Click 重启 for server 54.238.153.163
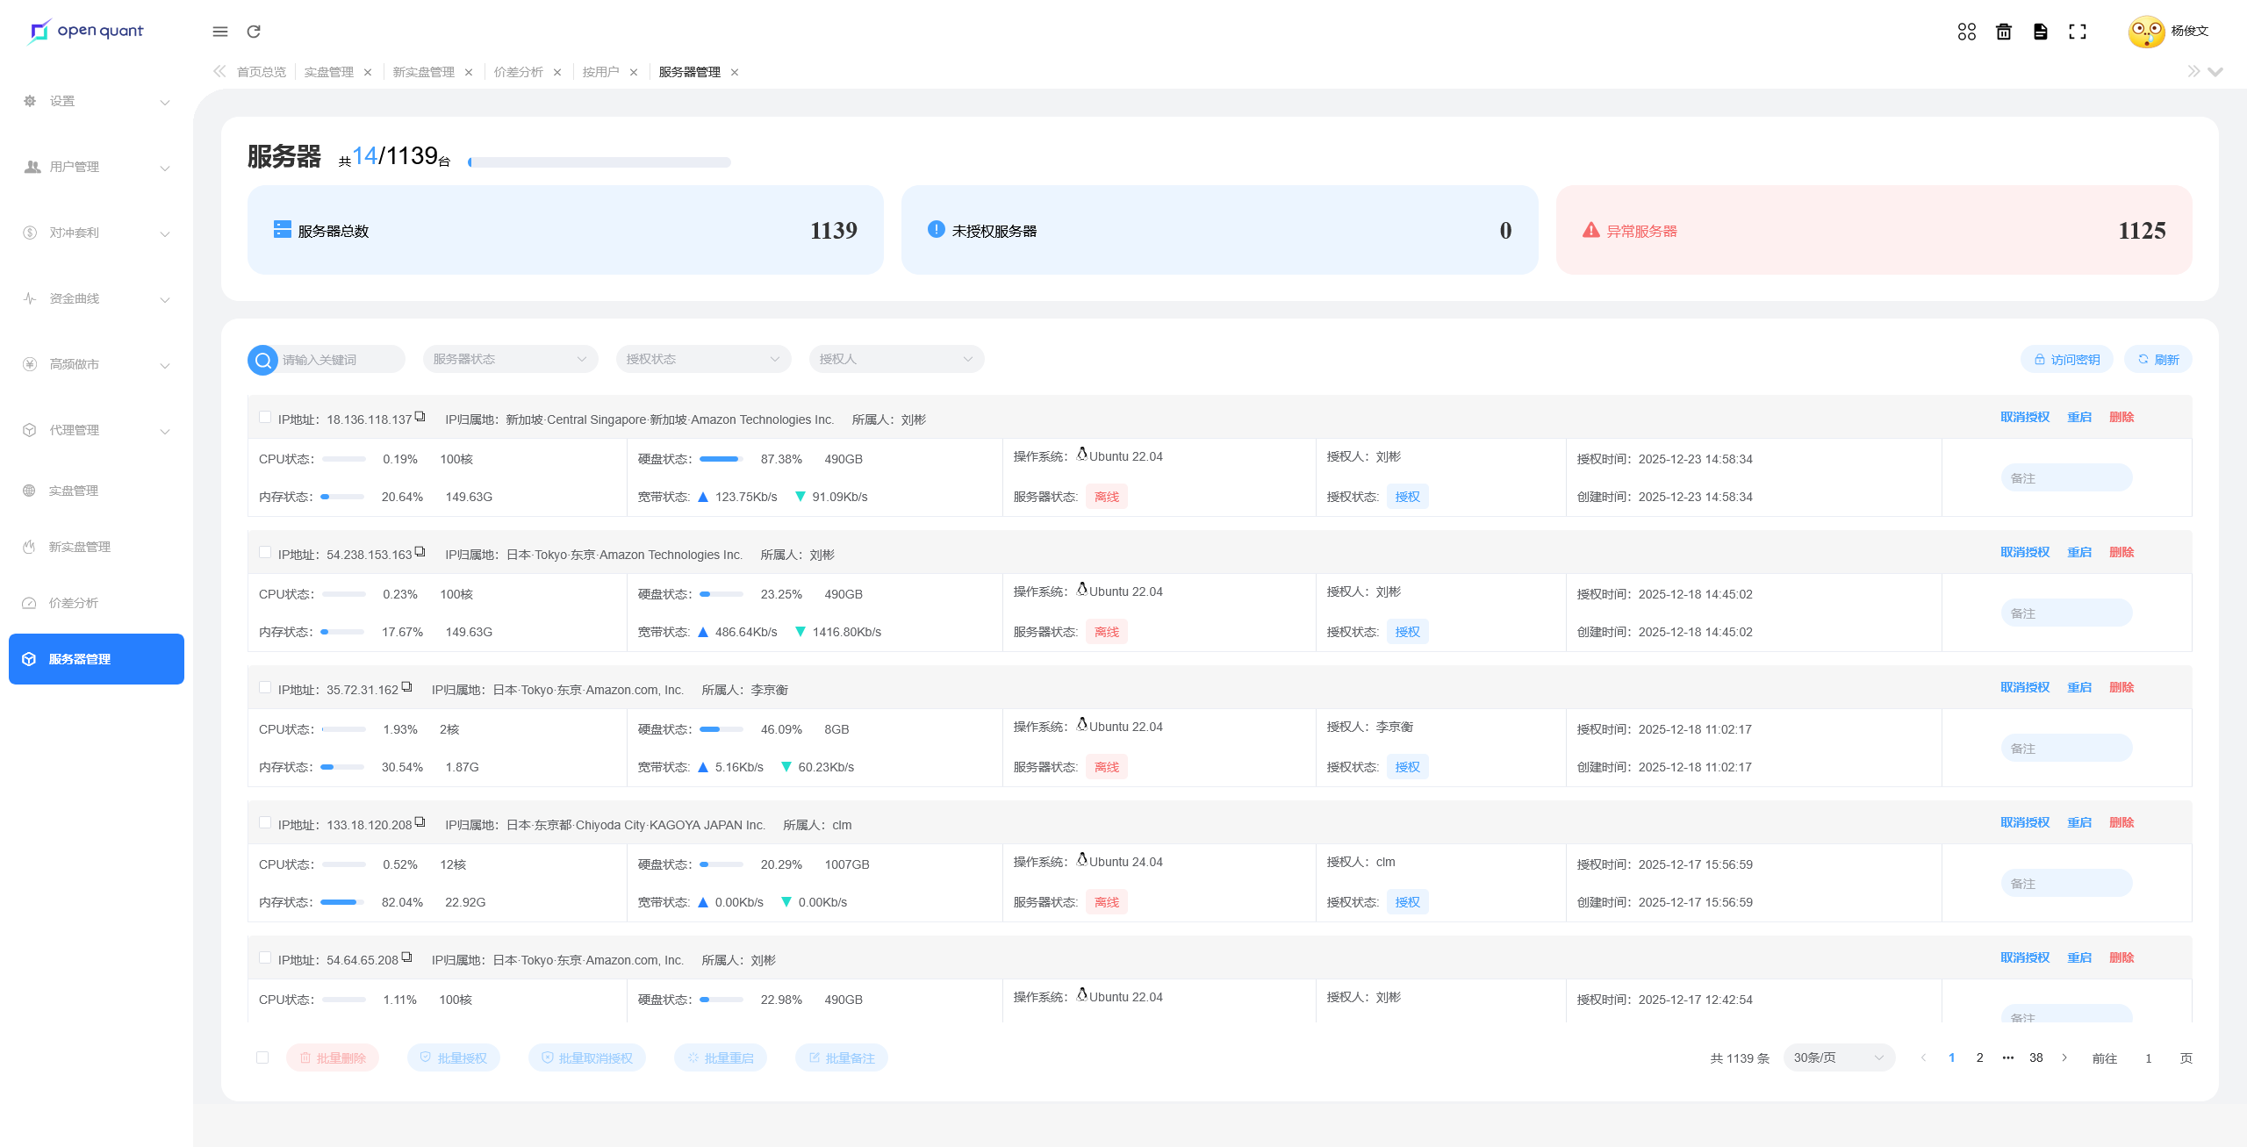The height and width of the screenshot is (1147, 2247). (2079, 552)
